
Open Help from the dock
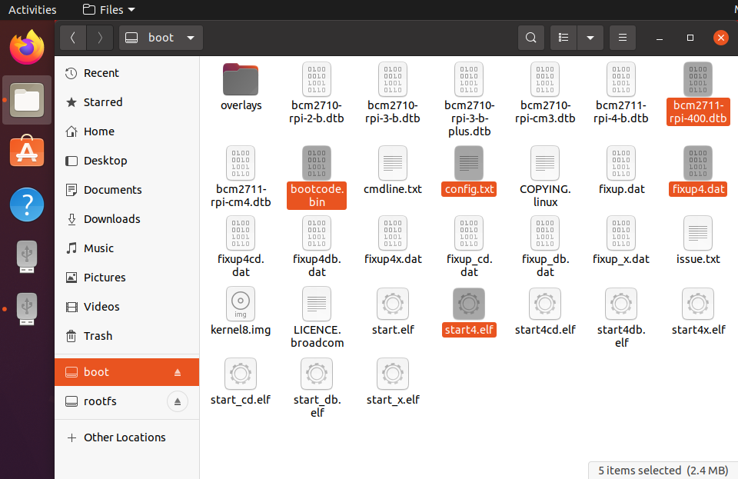point(27,205)
